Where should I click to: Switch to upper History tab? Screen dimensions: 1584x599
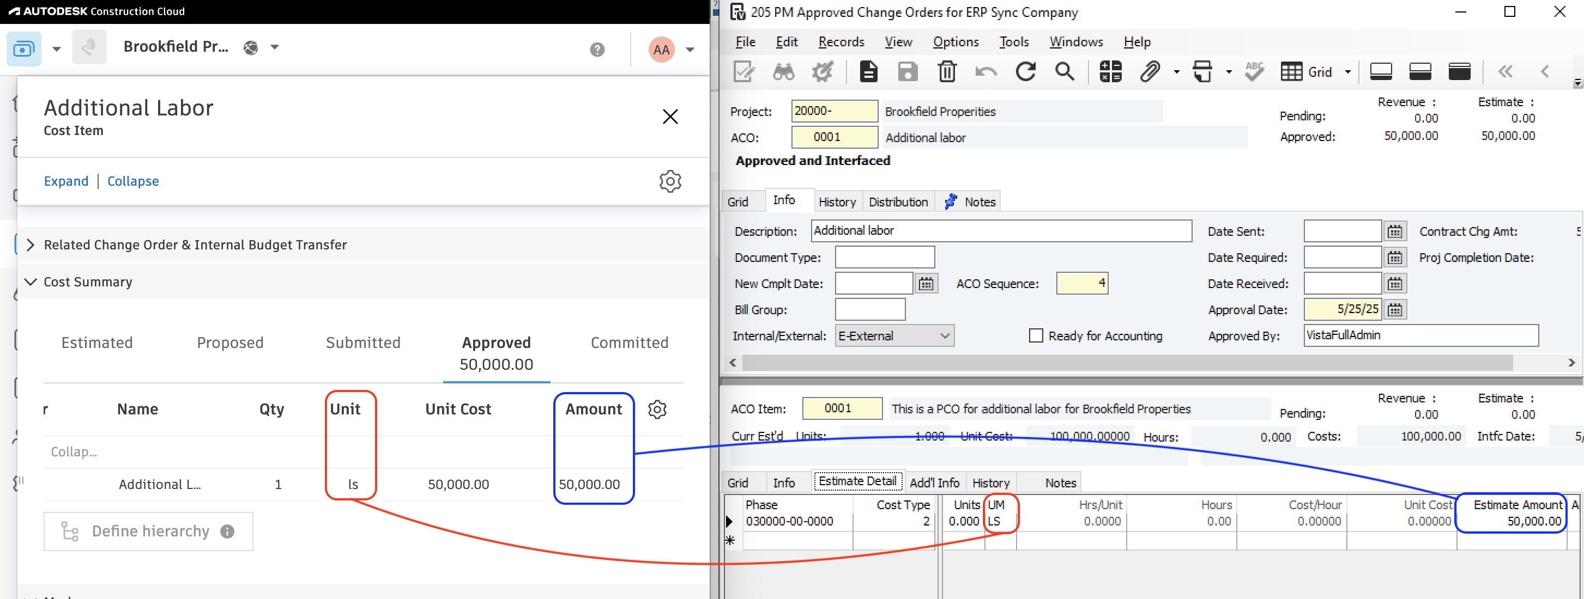837,201
